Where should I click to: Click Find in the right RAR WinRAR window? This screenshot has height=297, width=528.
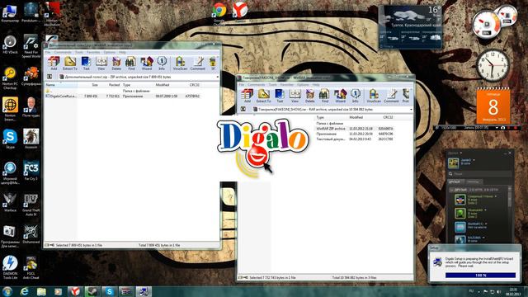coord(324,96)
